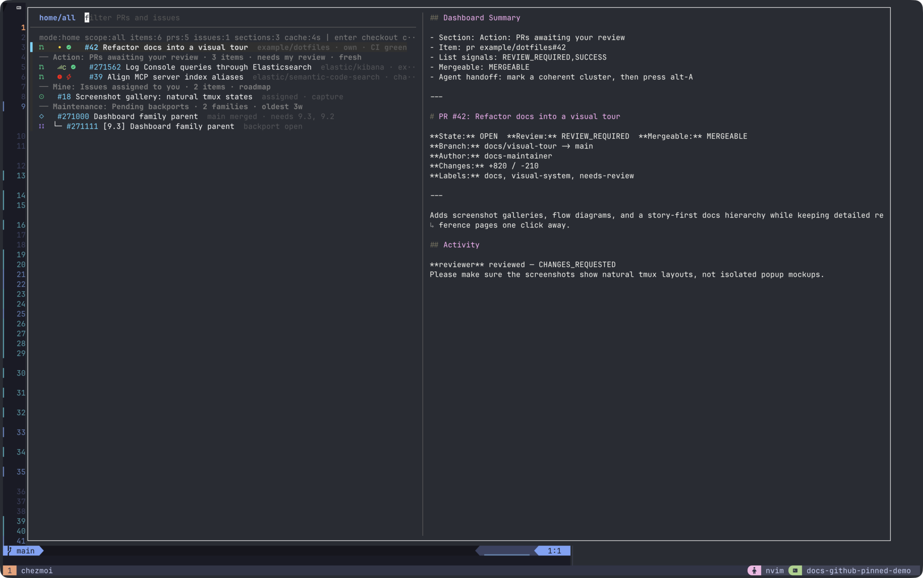
Task: Open PR #42 Refactor docs into a visual tour
Action: point(166,48)
